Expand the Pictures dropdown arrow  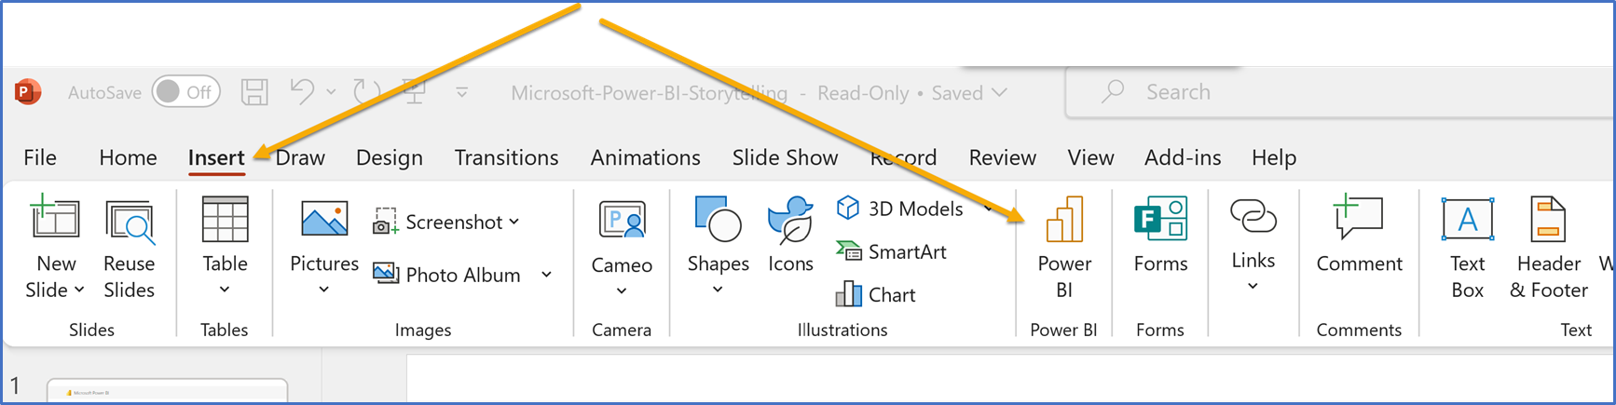(x=323, y=290)
